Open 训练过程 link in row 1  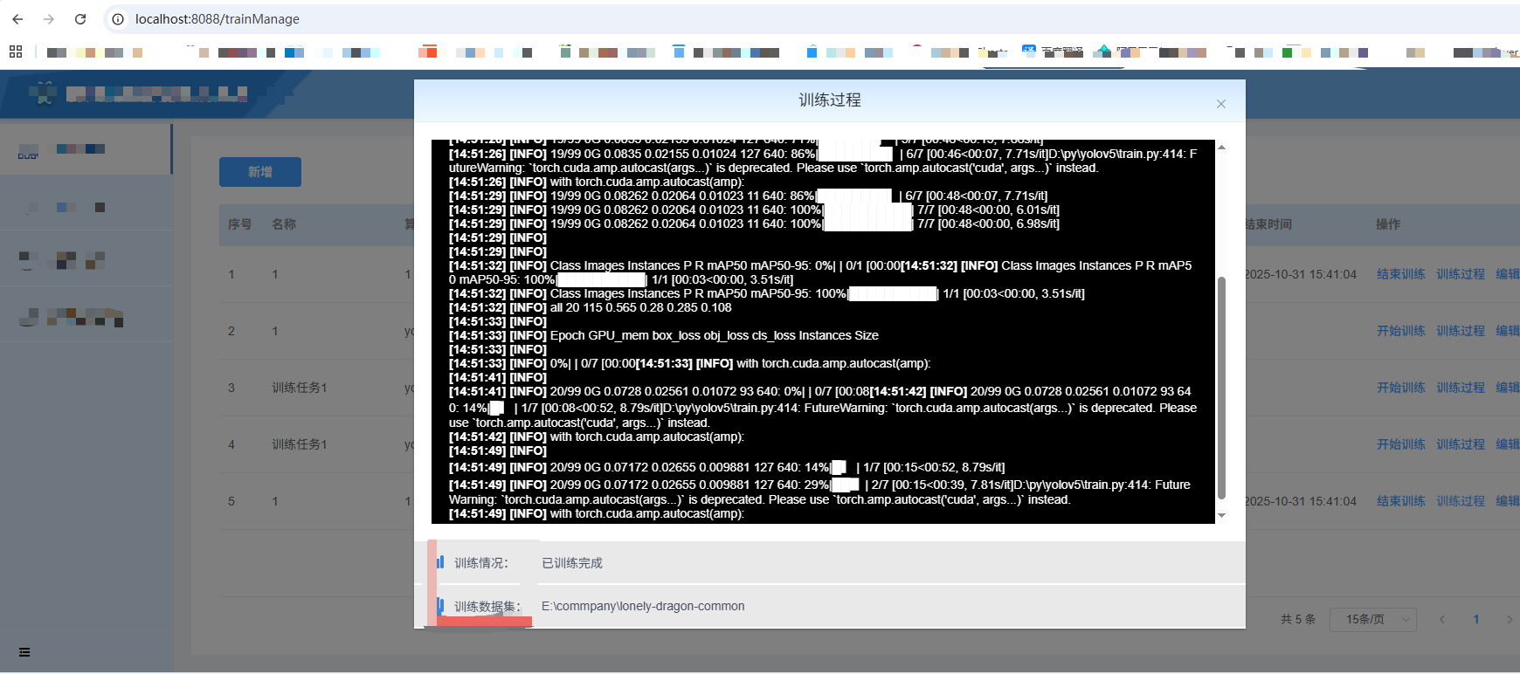point(1461,274)
